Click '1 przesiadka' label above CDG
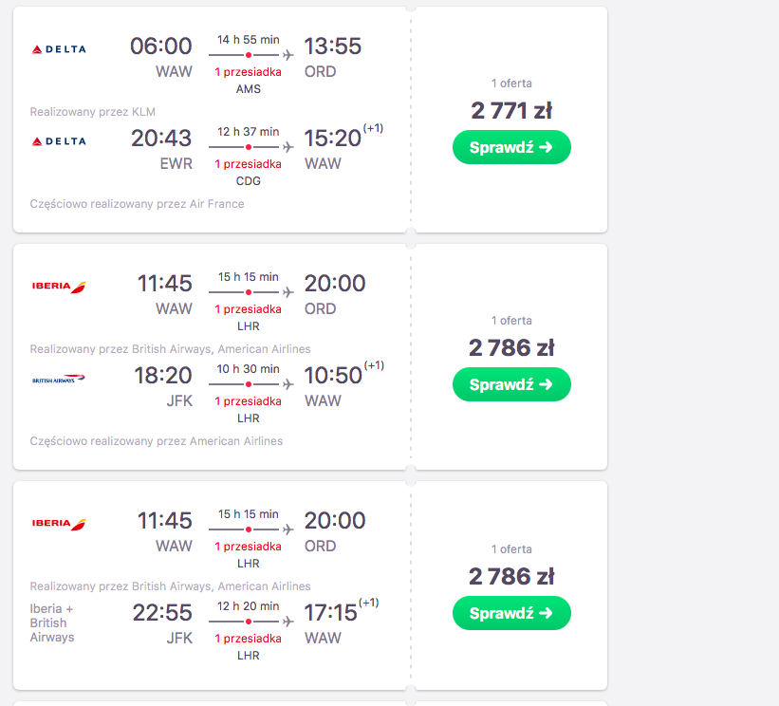The height and width of the screenshot is (706, 779). (248, 164)
